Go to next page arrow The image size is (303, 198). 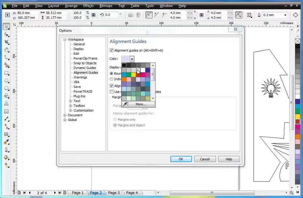[55, 193]
